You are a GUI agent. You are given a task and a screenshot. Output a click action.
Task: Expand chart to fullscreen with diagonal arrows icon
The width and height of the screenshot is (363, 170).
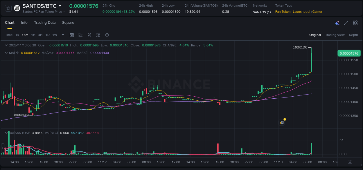346,23
